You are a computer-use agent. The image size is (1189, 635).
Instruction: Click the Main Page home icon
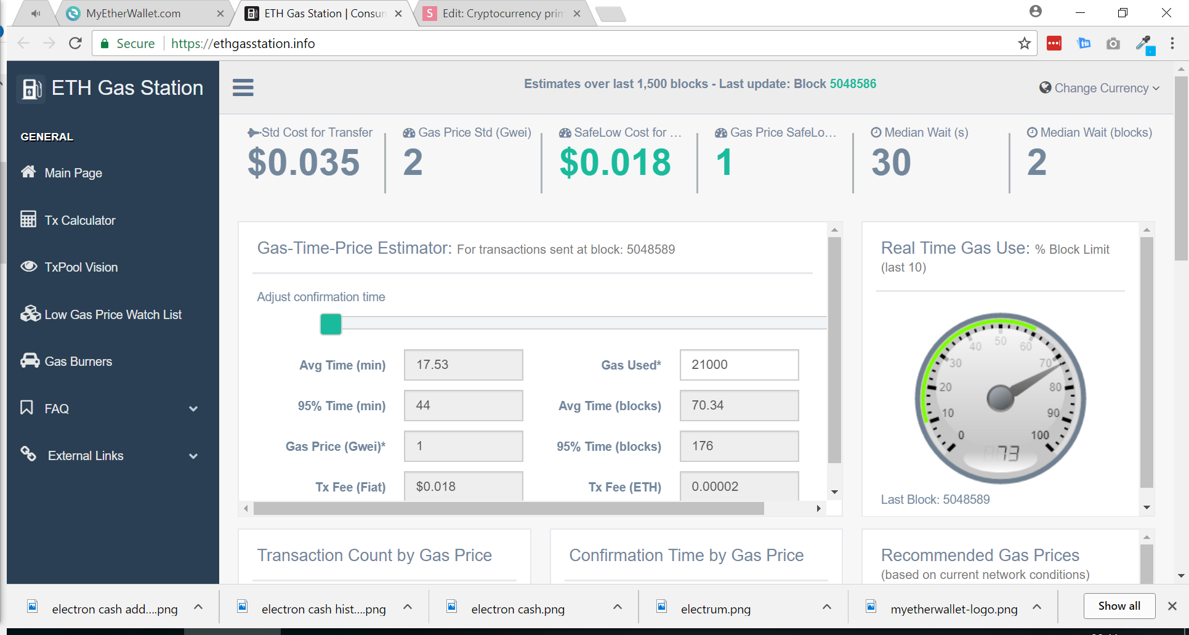(28, 172)
